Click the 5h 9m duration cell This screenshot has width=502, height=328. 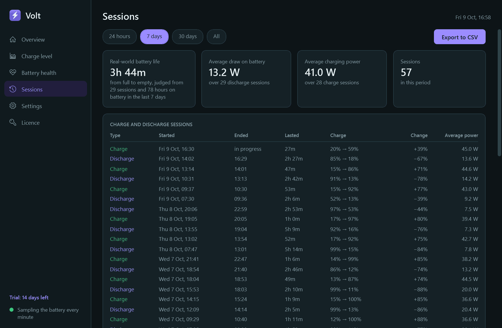[292, 229]
